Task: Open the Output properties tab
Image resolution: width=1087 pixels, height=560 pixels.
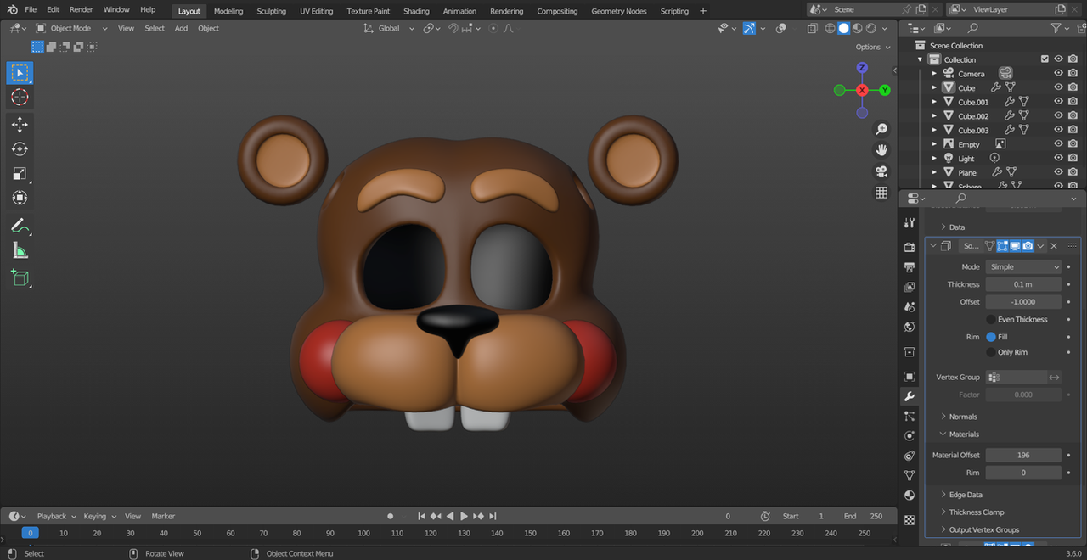Action: [x=910, y=267]
